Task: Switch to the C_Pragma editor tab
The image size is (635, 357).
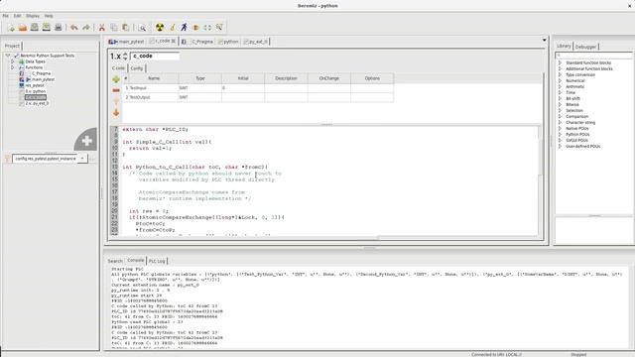Action: click(x=197, y=42)
